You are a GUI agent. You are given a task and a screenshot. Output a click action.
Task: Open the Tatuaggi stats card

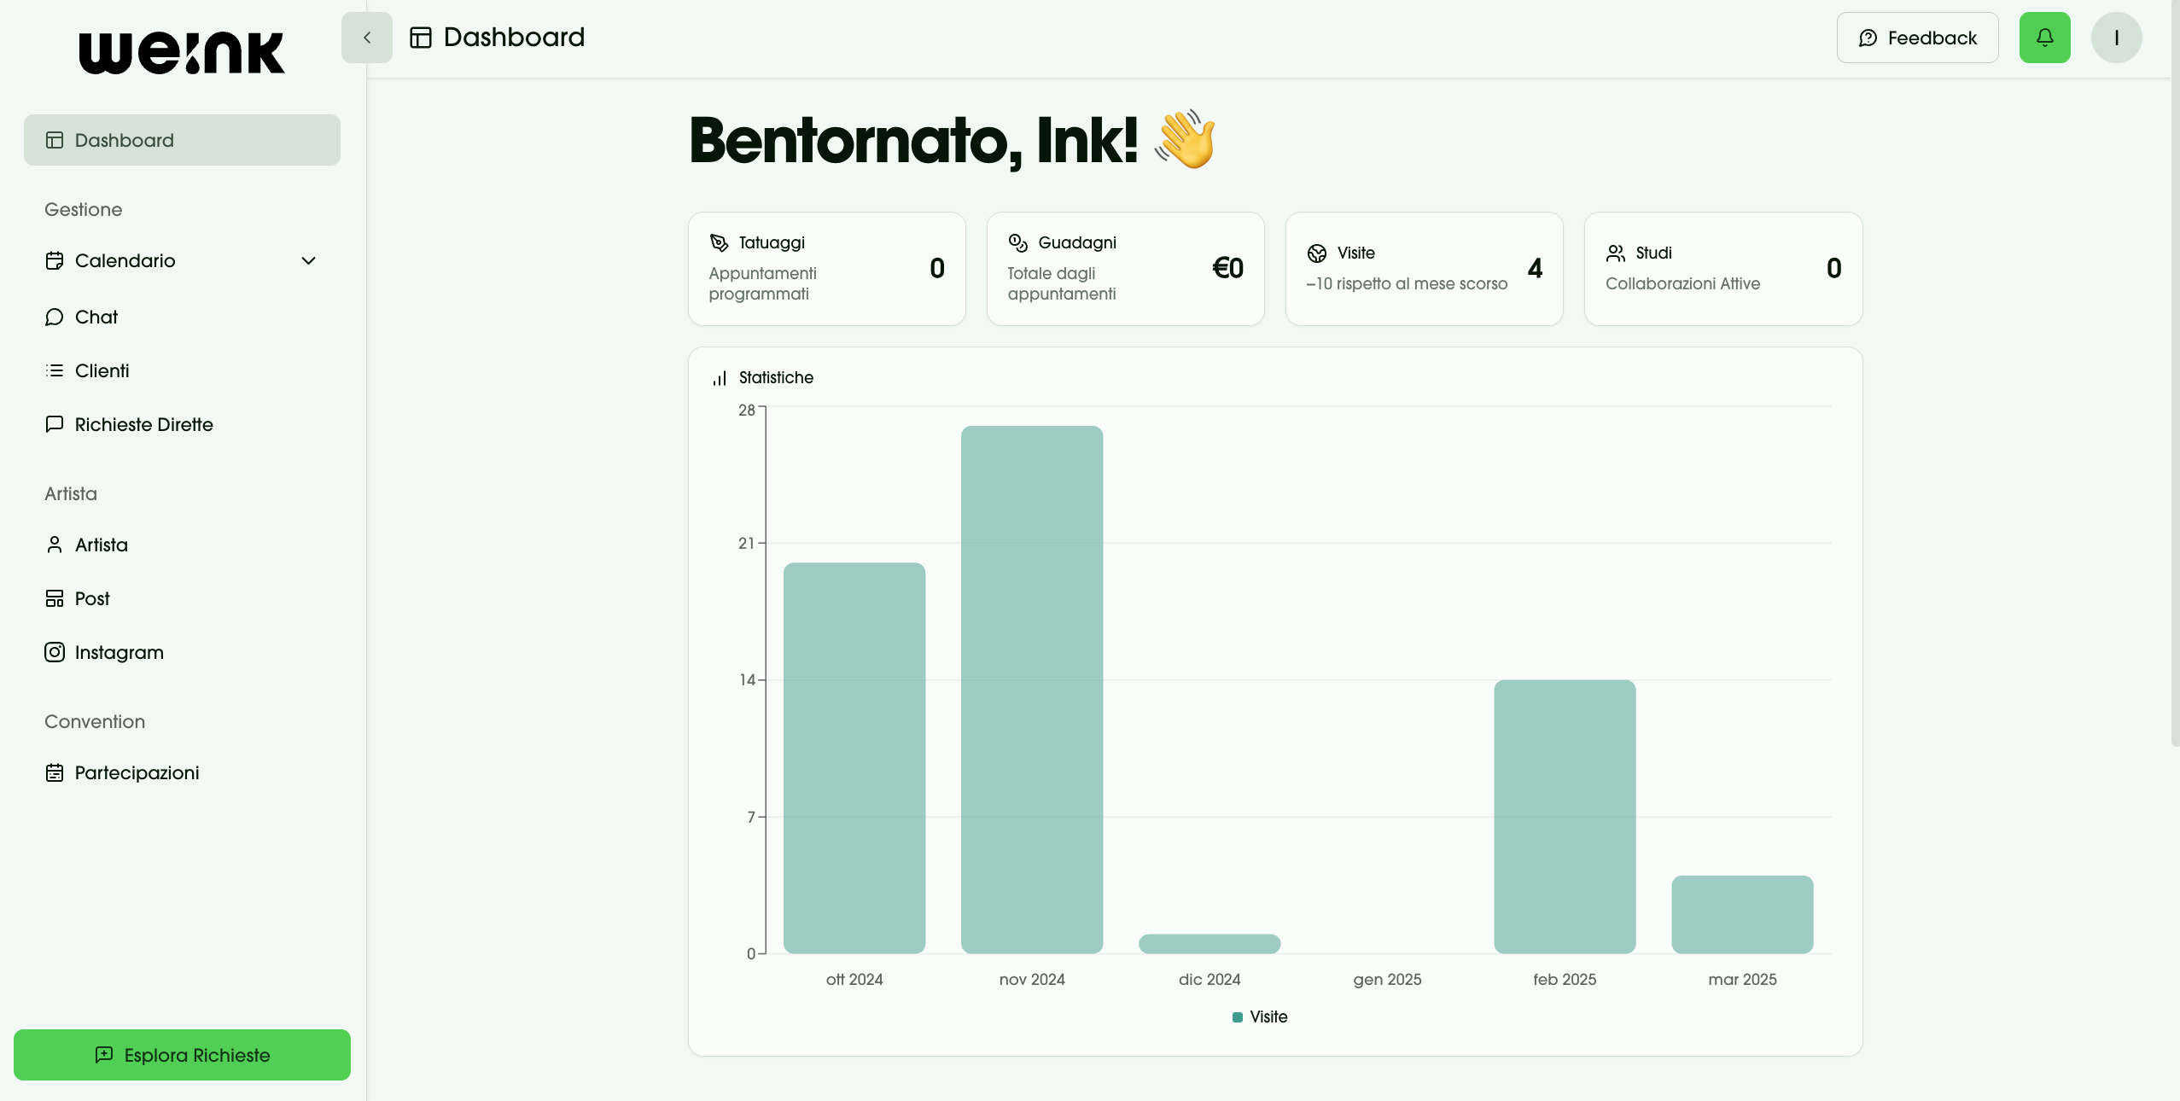(826, 268)
